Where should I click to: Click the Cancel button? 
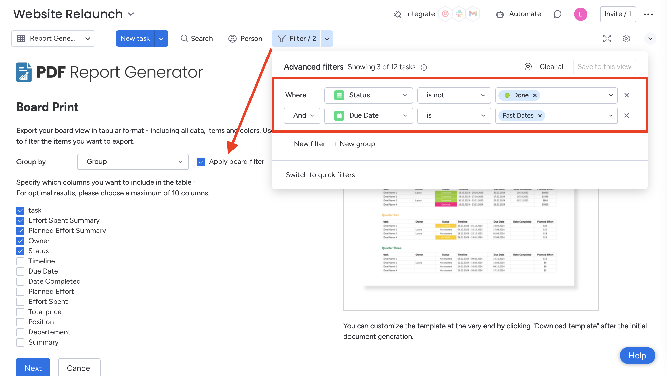click(79, 367)
